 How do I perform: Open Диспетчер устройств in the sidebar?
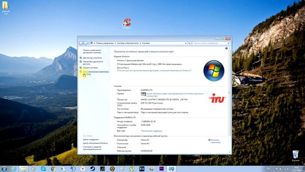tap(92, 58)
